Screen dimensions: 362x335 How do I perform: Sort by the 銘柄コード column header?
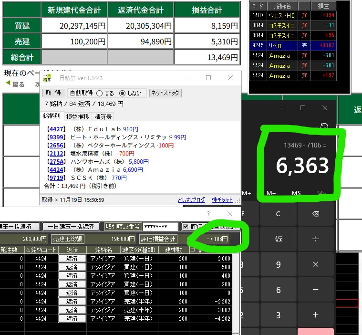coord(41,250)
